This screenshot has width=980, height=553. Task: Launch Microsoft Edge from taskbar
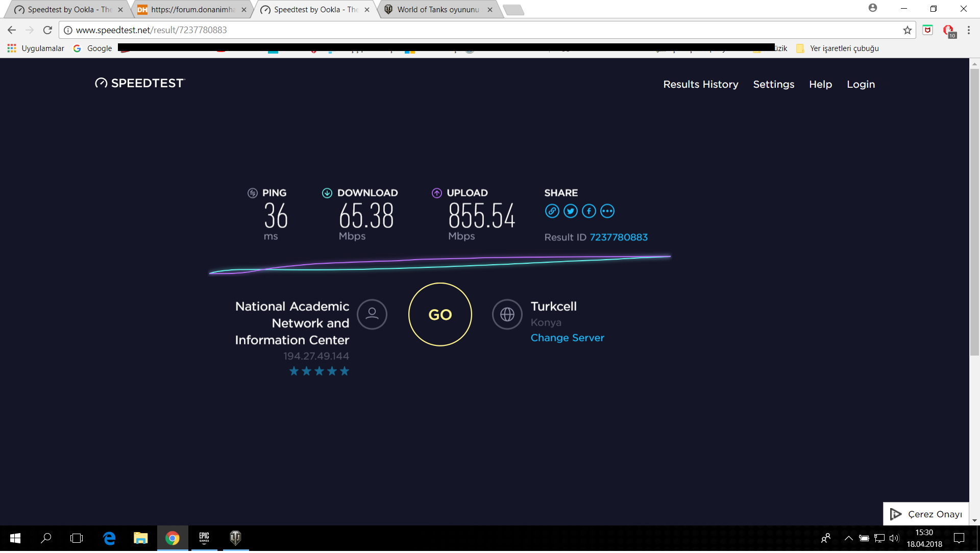pos(109,538)
